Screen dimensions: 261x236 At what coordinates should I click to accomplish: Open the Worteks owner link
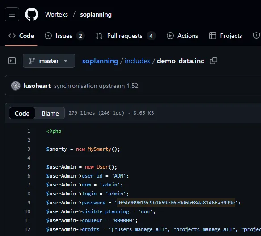pos(56,14)
